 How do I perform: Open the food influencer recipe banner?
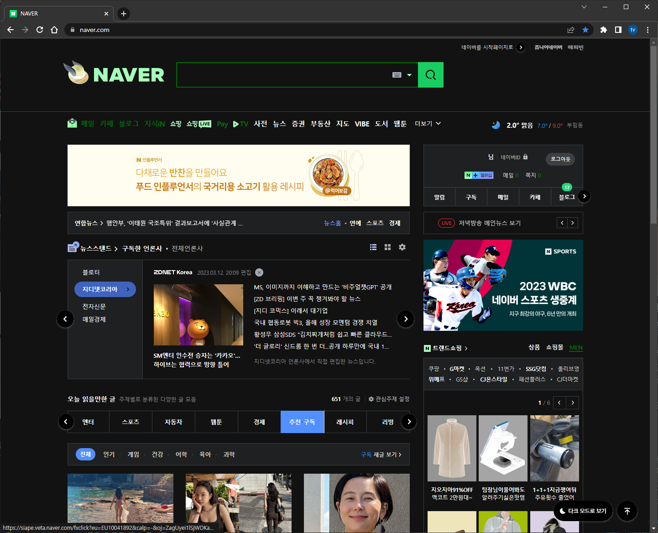pyautogui.click(x=239, y=175)
